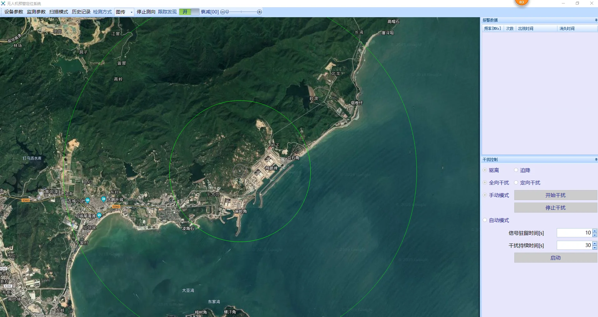Image resolution: width=598 pixels, height=317 pixels.
Task: Click the 北龙 label on the map
Action: point(336,73)
